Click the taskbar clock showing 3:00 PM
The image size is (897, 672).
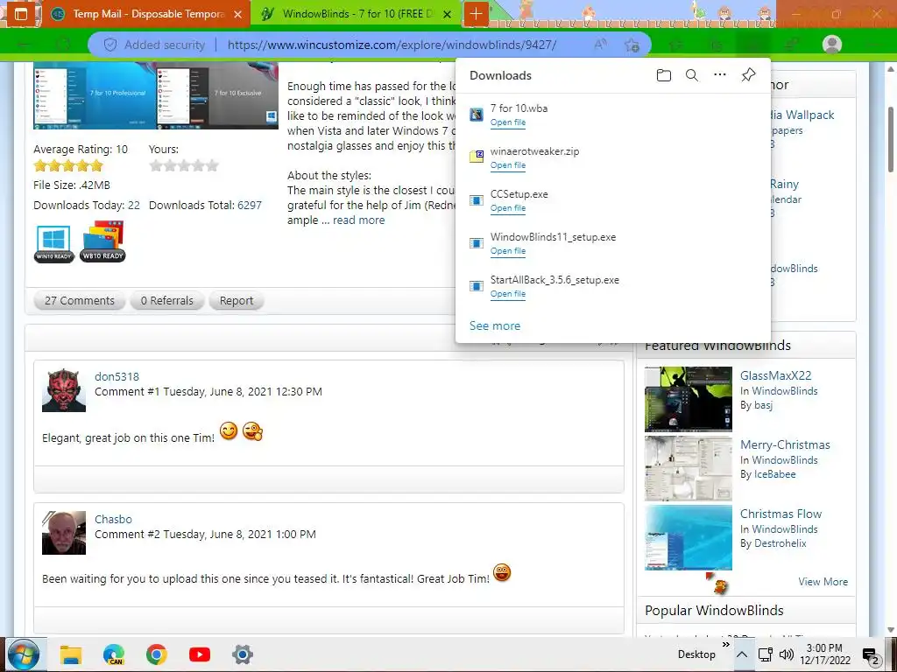(824, 654)
